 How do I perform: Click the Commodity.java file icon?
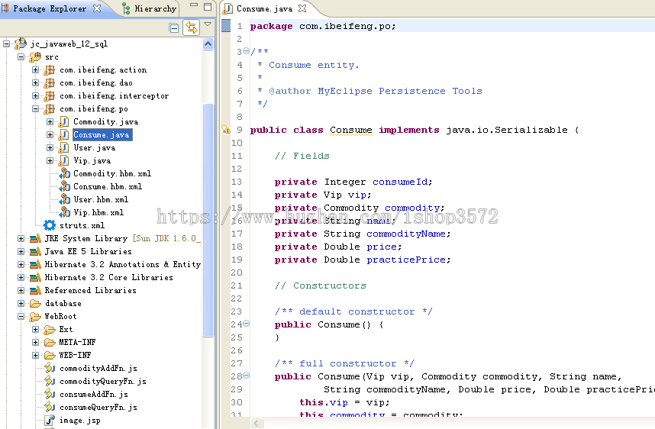pos(63,121)
